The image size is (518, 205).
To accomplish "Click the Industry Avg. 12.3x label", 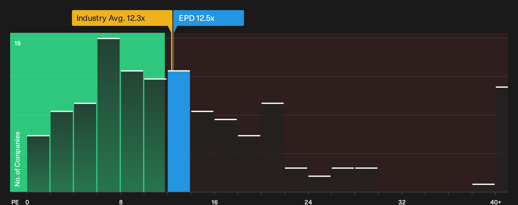I will pos(122,18).
